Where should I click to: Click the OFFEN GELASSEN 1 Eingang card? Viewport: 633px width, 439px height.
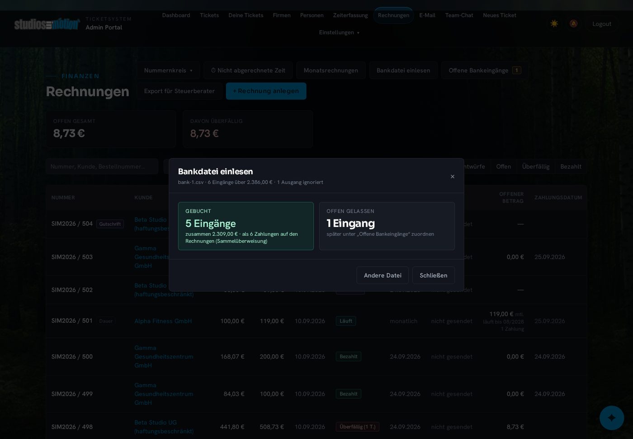(x=387, y=226)
